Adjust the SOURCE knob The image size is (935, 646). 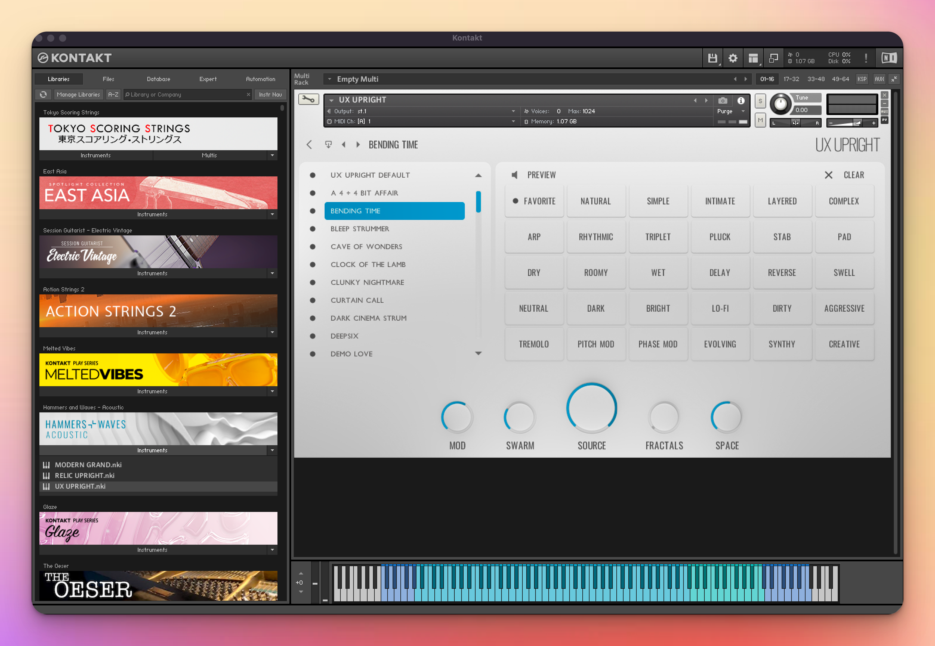click(591, 408)
